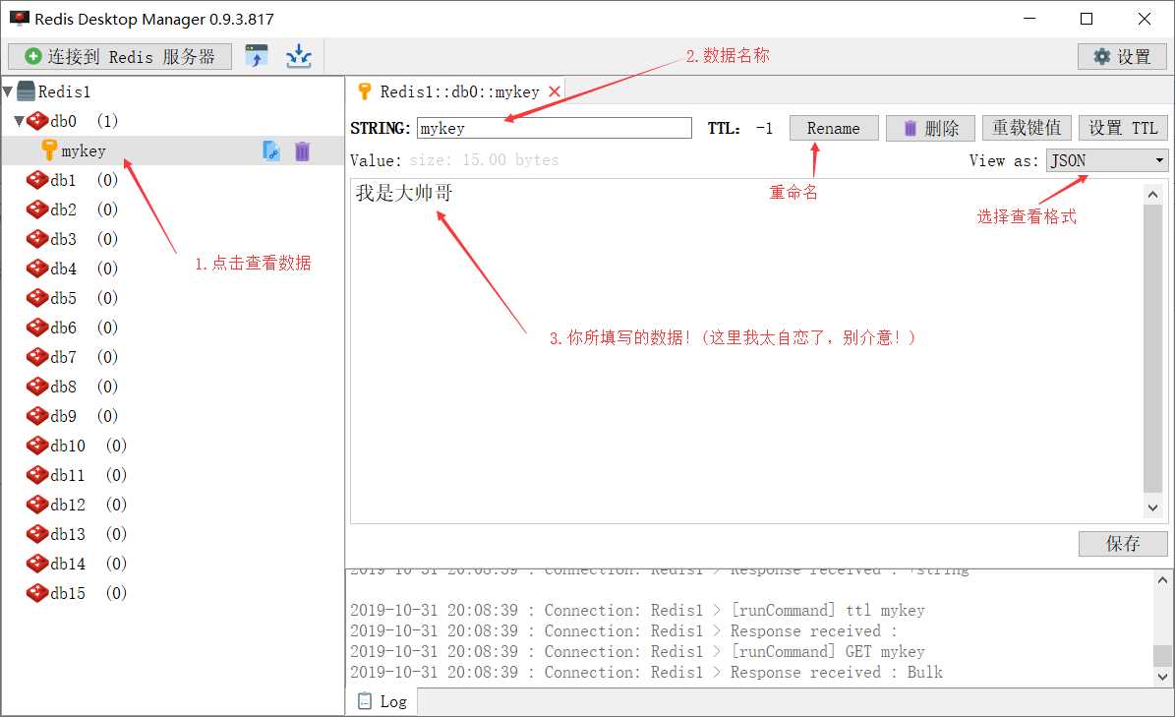Click the Redis1 server icon
The height and width of the screenshot is (717, 1175).
(27, 91)
